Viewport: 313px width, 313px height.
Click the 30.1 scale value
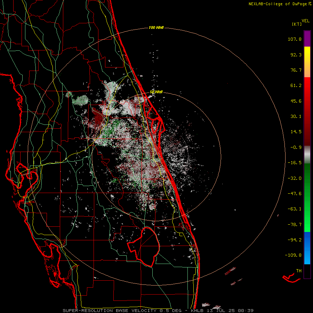pos(296,117)
